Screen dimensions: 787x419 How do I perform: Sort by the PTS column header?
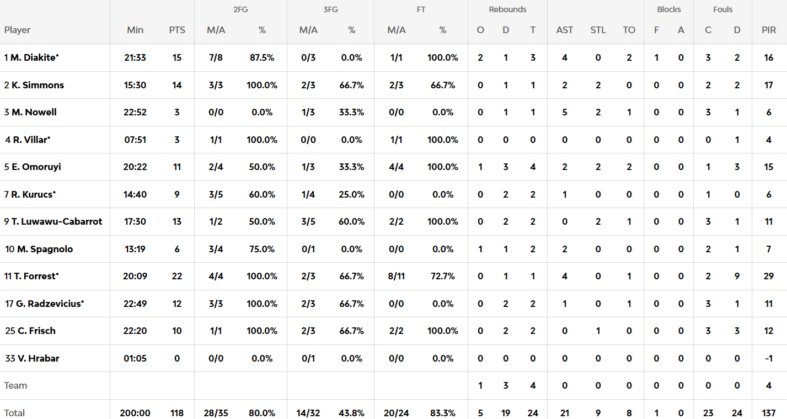[x=177, y=30]
